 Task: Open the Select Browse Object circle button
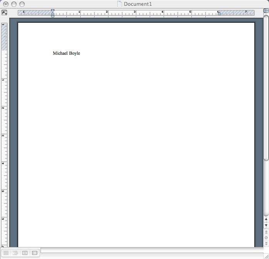tap(266, 237)
